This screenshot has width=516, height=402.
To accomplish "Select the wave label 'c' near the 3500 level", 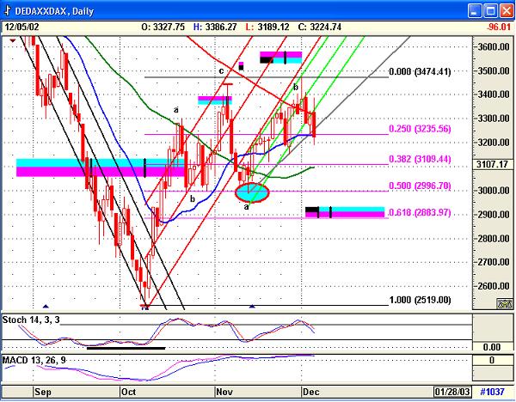I will click(221, 70).
